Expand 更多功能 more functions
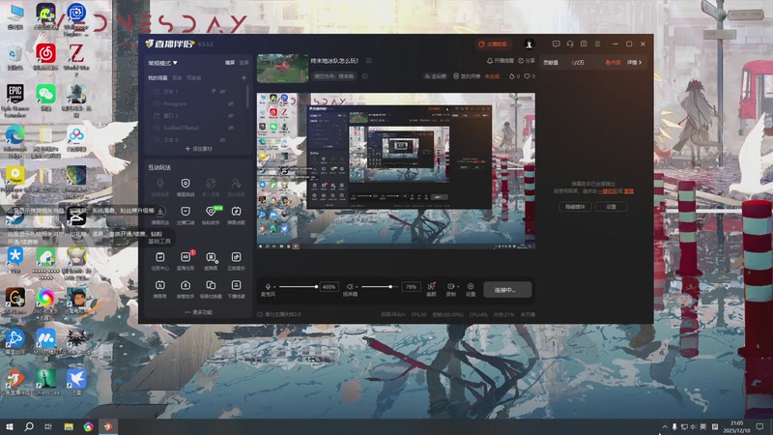This screenshot has width=773, height=435. (x=198, y=312)
